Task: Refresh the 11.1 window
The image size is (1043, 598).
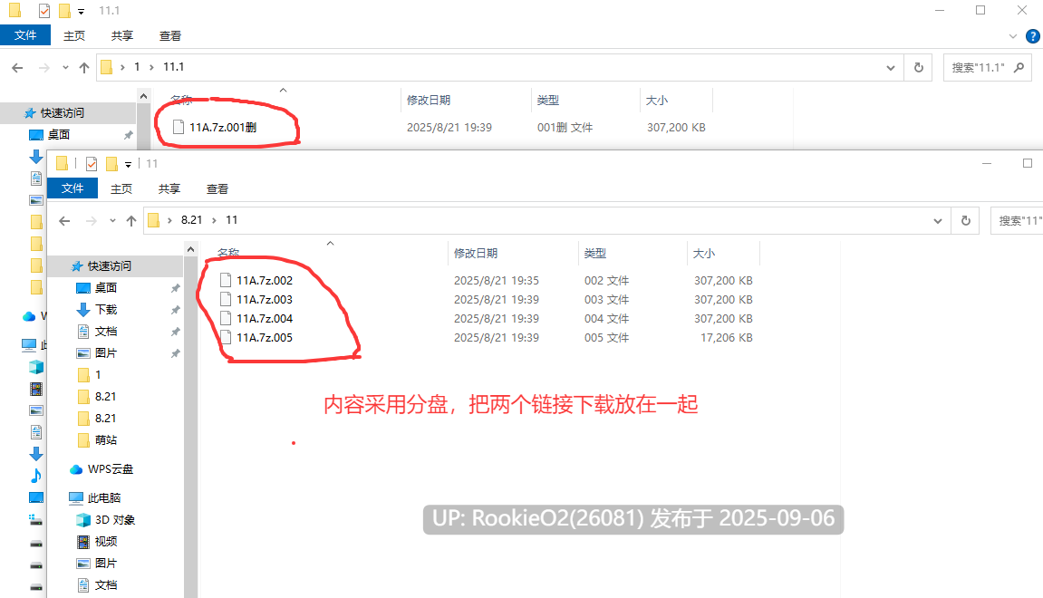Action: tap(919, 67)
